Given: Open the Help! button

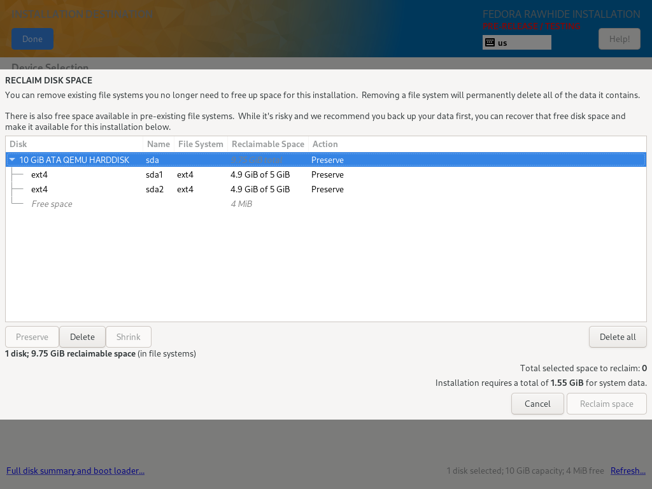Looking at the screenshot, I should (x=619, y=39).
